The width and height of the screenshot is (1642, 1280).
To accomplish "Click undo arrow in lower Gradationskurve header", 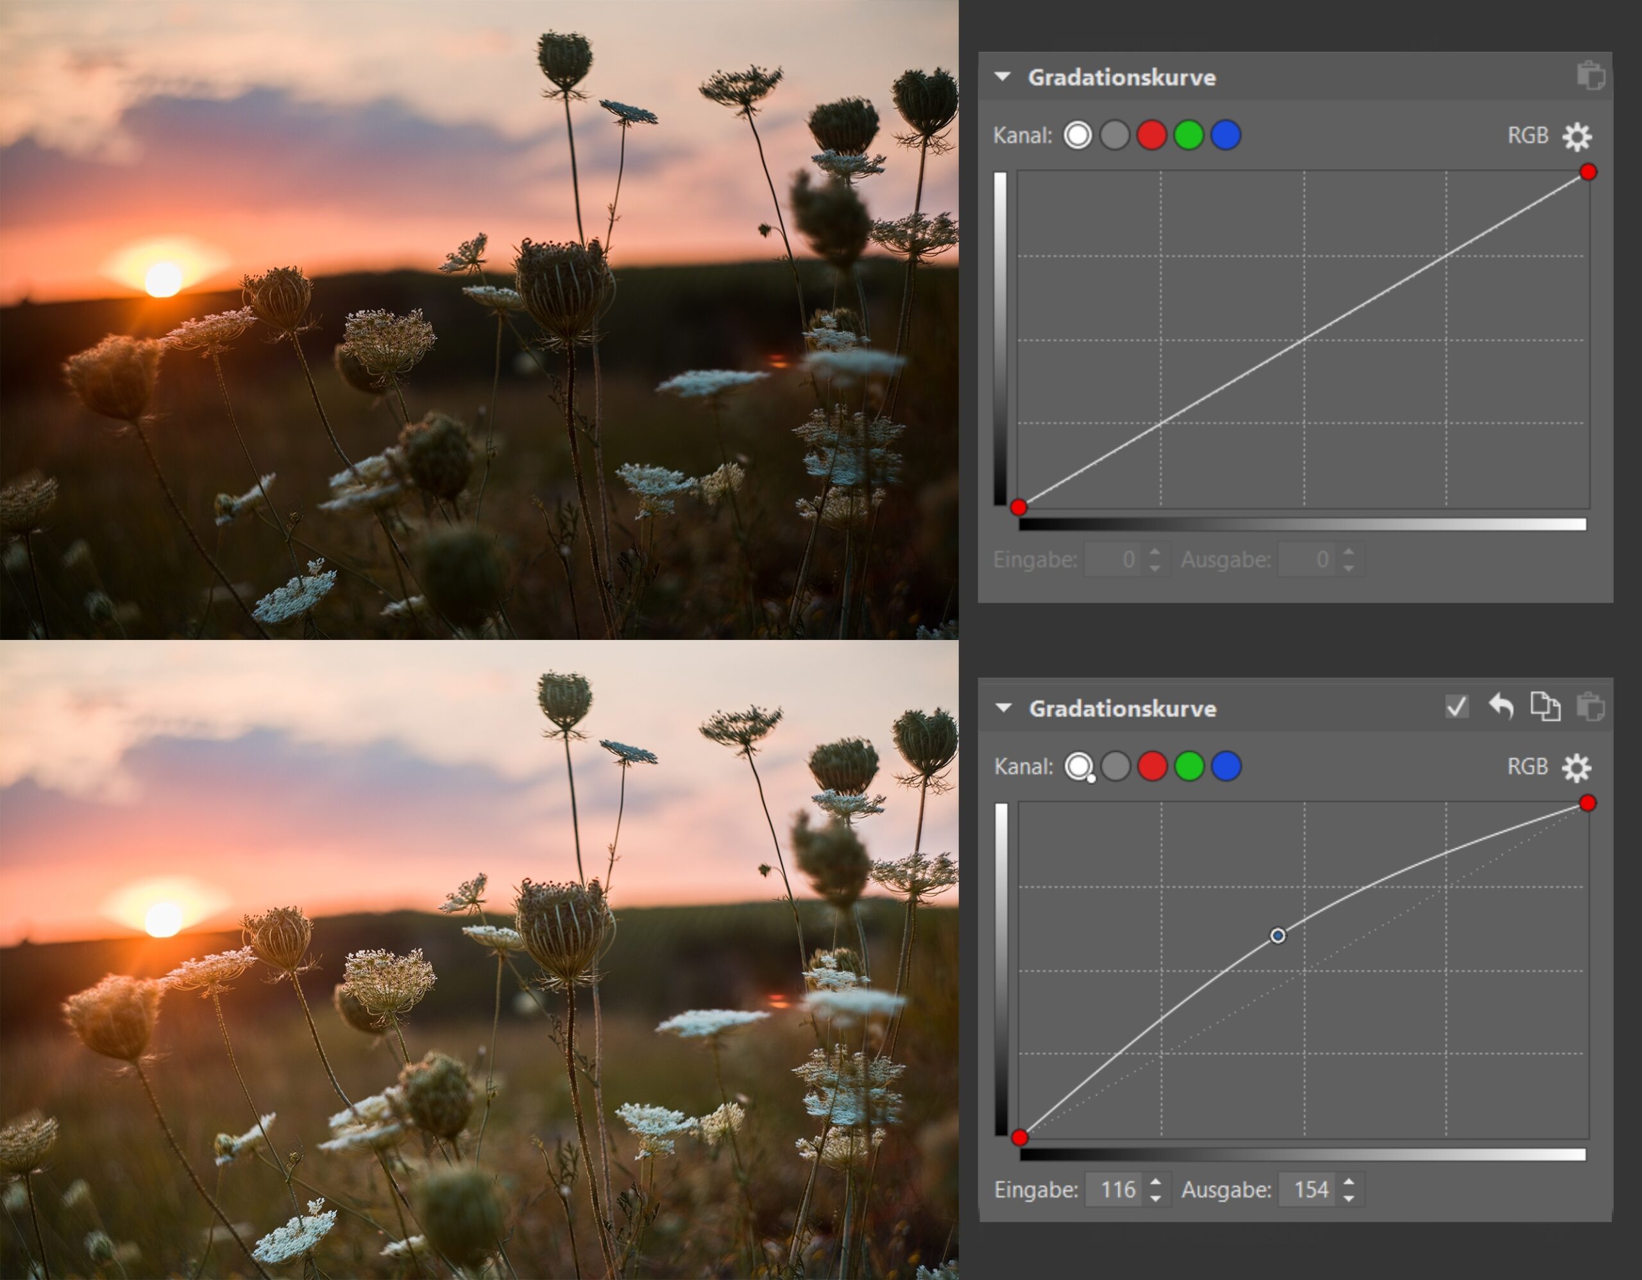I will [1501, 707].
